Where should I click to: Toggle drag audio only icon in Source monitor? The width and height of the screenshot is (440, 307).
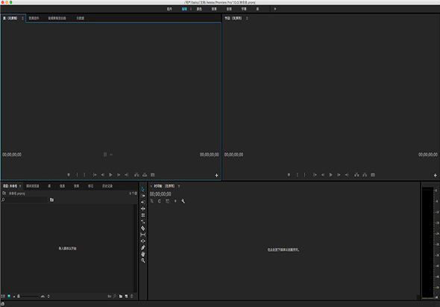tap(111, 155)
